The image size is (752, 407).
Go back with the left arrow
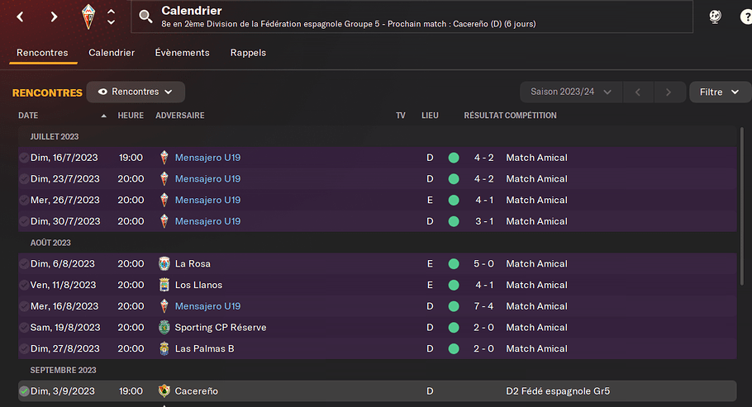[x=20, y=17]
